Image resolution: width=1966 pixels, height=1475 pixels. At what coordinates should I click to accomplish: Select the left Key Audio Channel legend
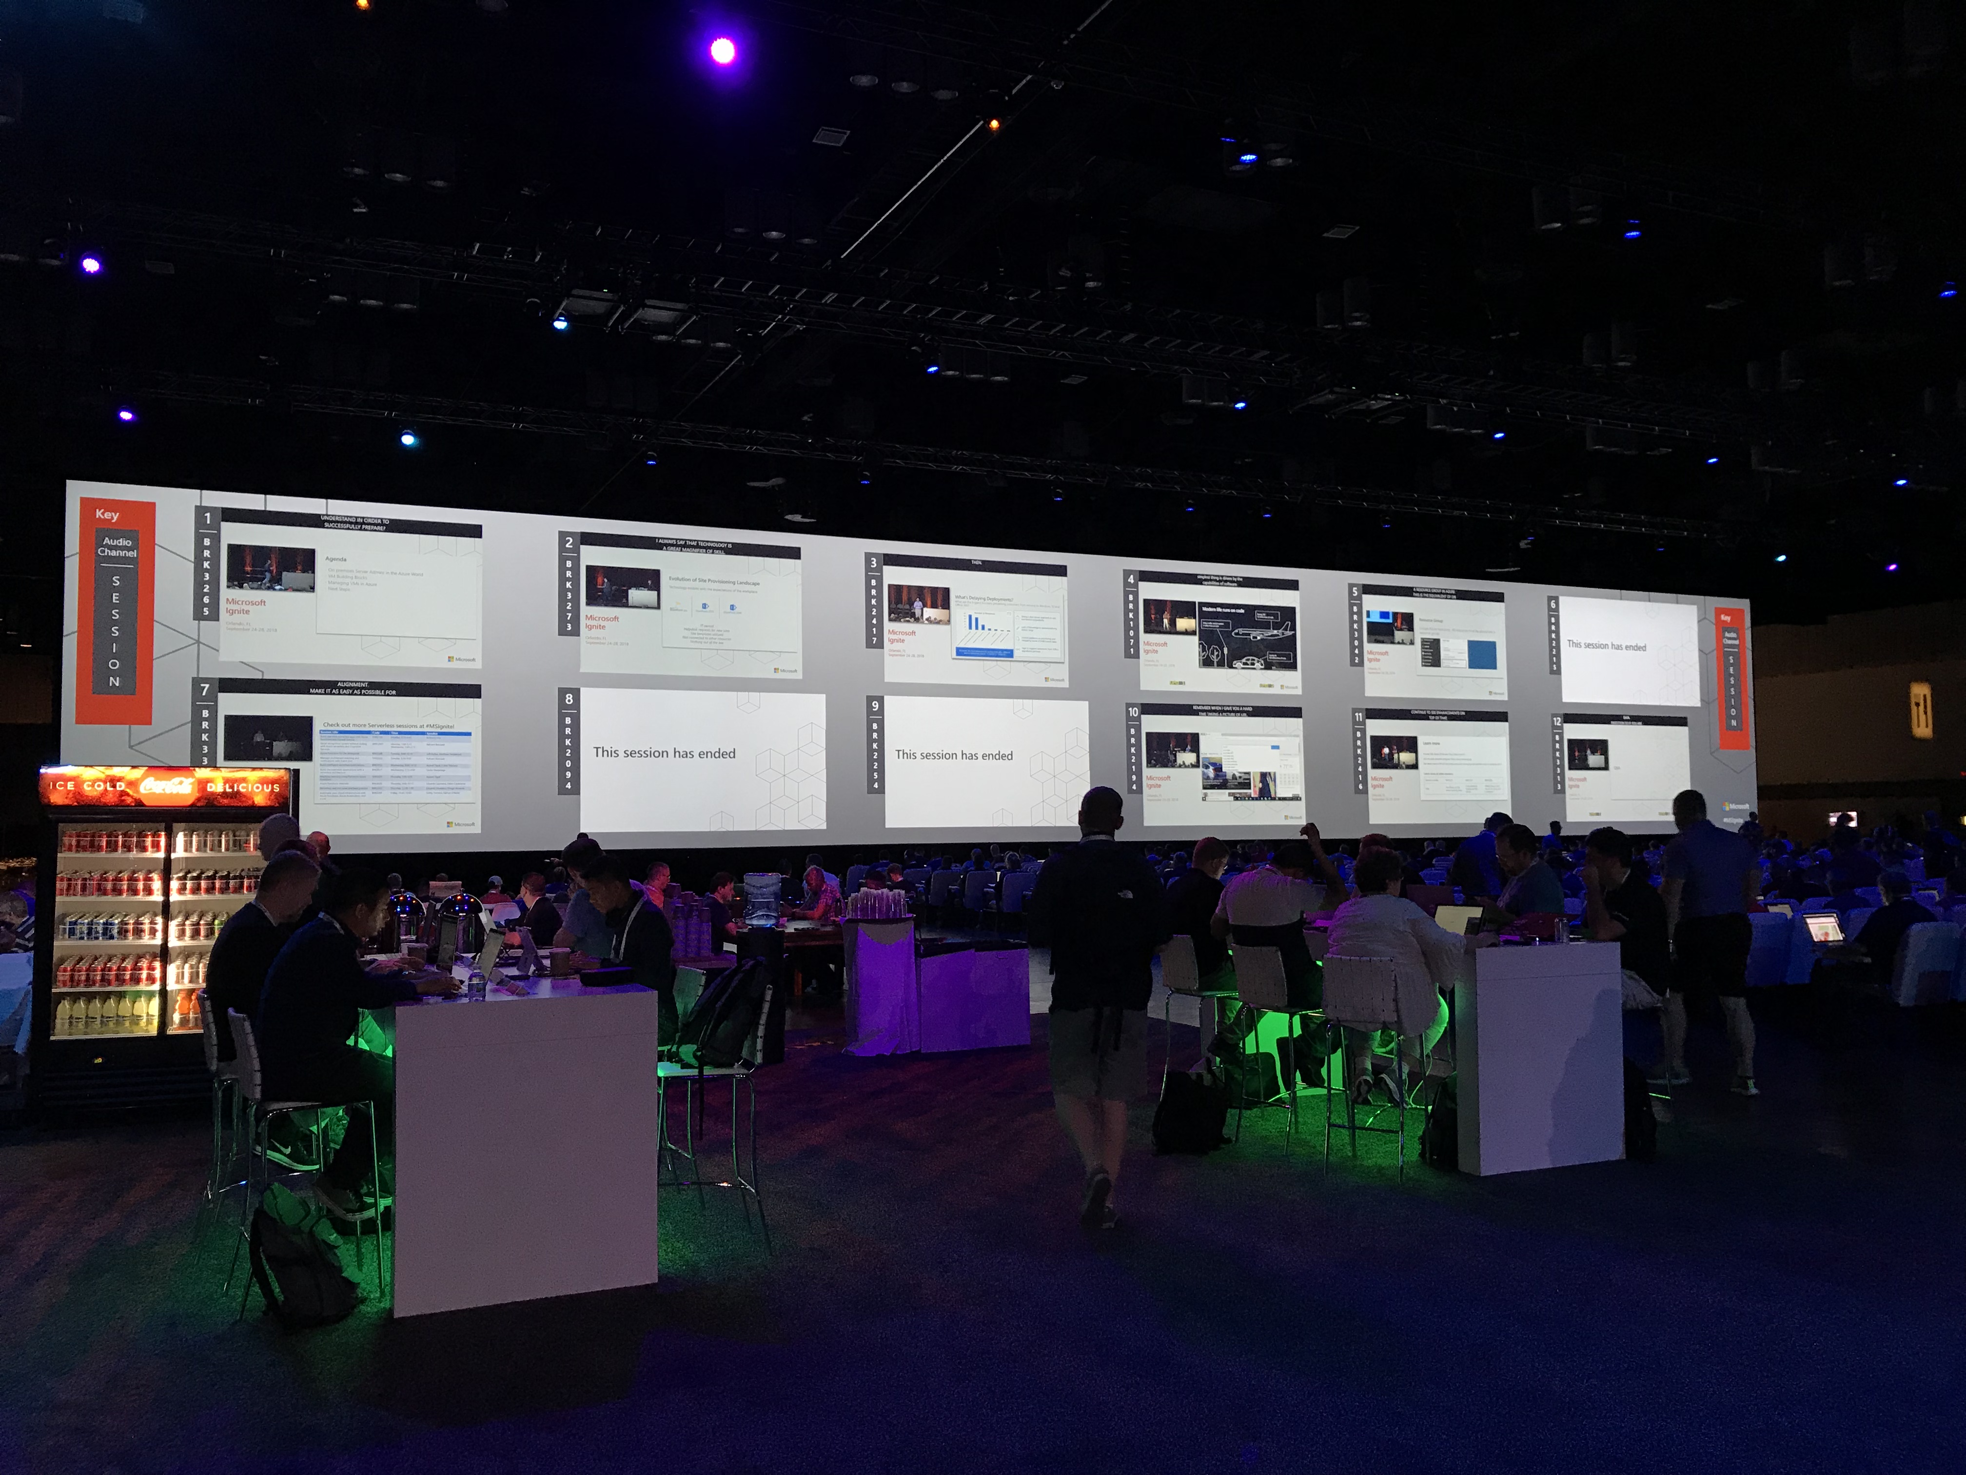click(x=116, y=612)
